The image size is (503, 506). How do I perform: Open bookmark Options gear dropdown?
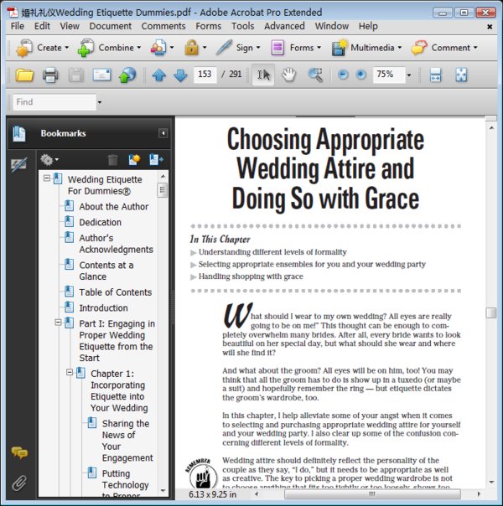tap(49, 159)
